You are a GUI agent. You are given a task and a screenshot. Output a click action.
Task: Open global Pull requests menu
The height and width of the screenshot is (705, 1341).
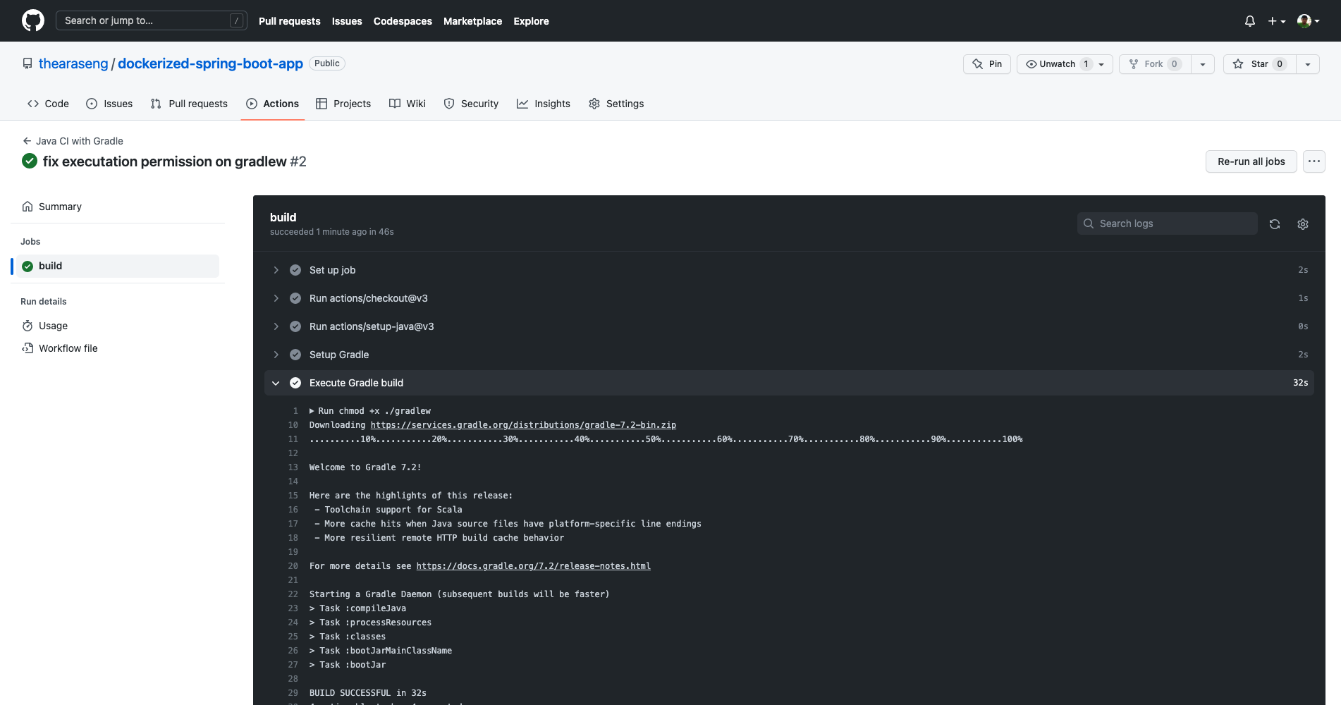289,21
